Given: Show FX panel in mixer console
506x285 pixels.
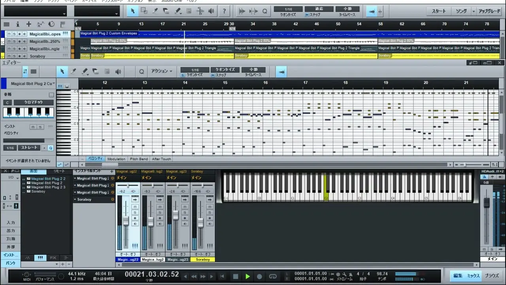Looking at the screenshot, I should click(53, 258).
